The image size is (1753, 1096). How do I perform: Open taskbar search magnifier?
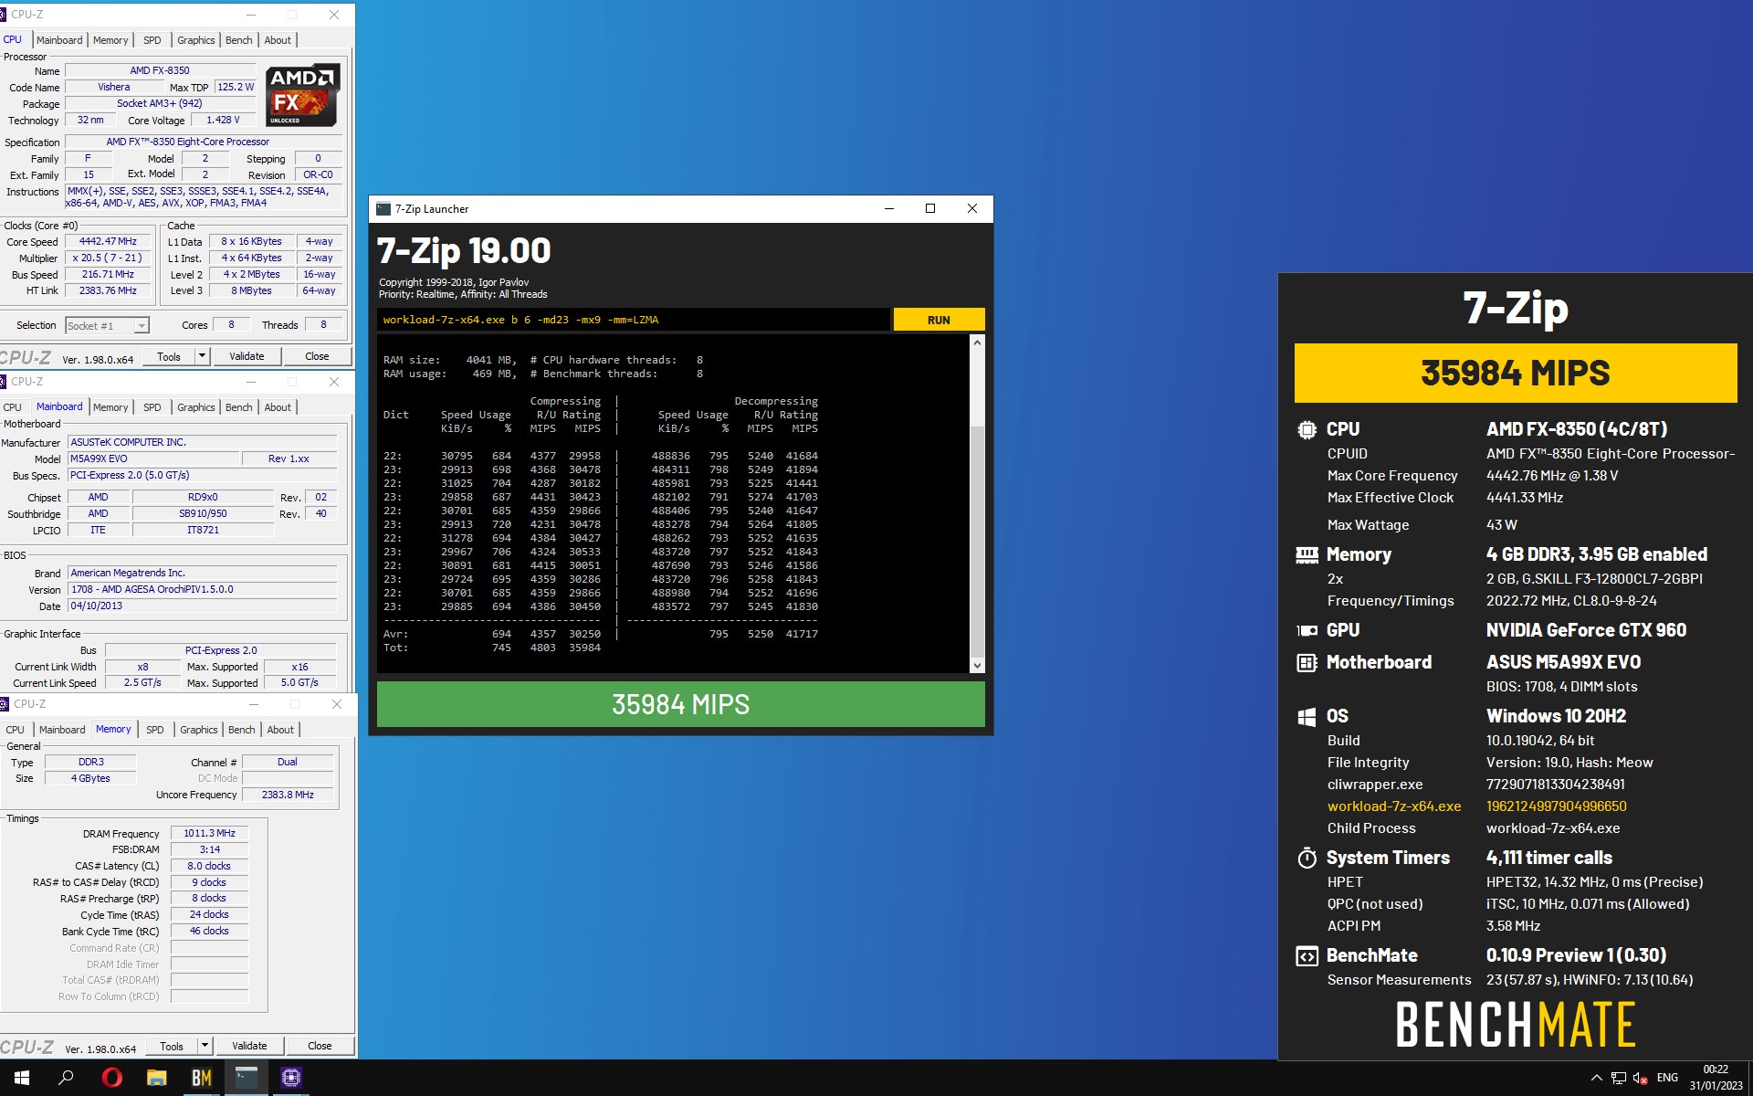tap(66, 1078)
